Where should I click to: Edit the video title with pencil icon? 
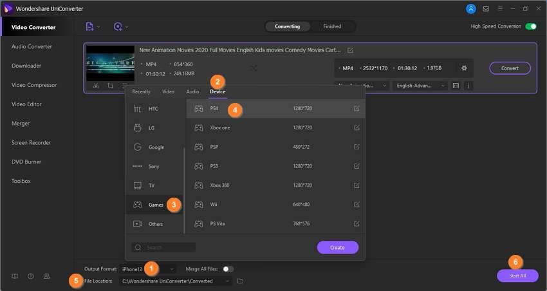(x=350, y=50)
